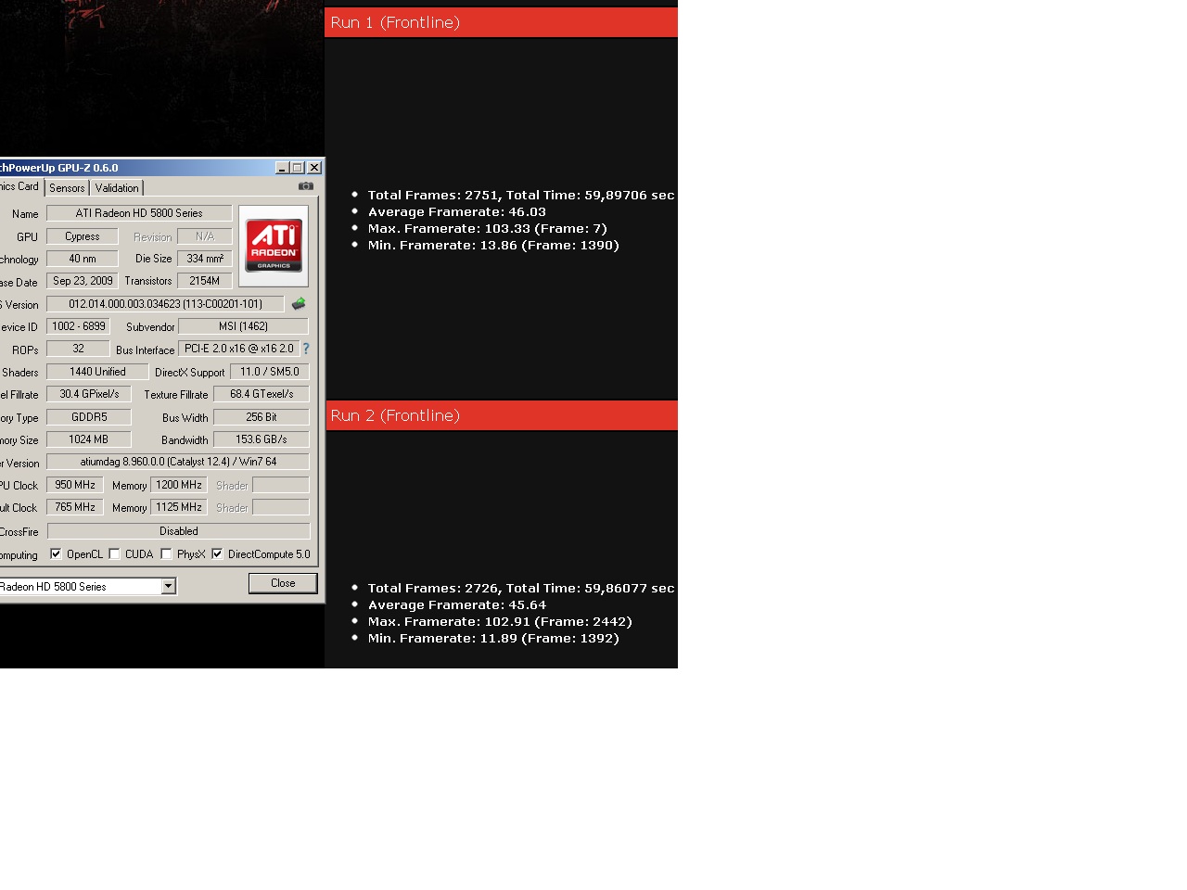Click Run 1 Total Frames: 2751 line

(521, 195)
